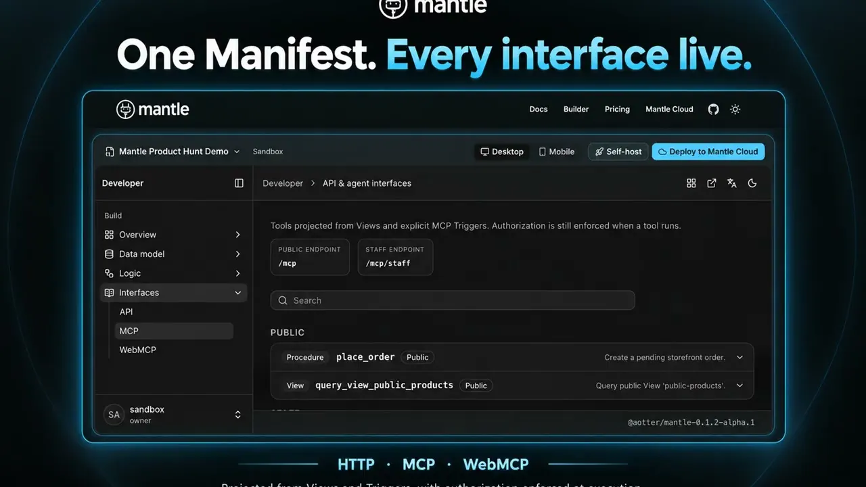Click the API & agent interfaces breadcrumb
This screenshot has width=866, height=487.
coord(367,183)
